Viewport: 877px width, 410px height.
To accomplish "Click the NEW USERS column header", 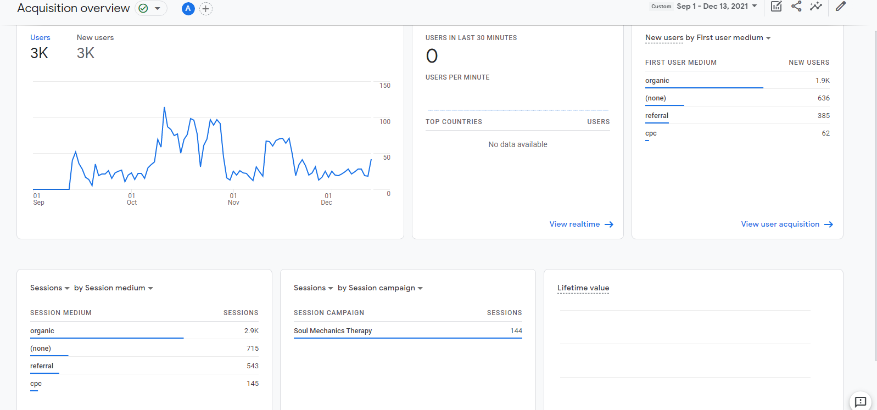I will (x=809, y=63).
